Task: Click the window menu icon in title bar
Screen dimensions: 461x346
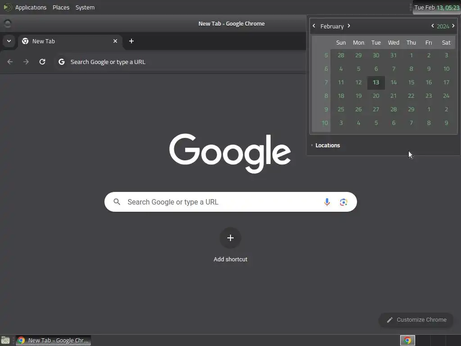Action: coord(8,23)
